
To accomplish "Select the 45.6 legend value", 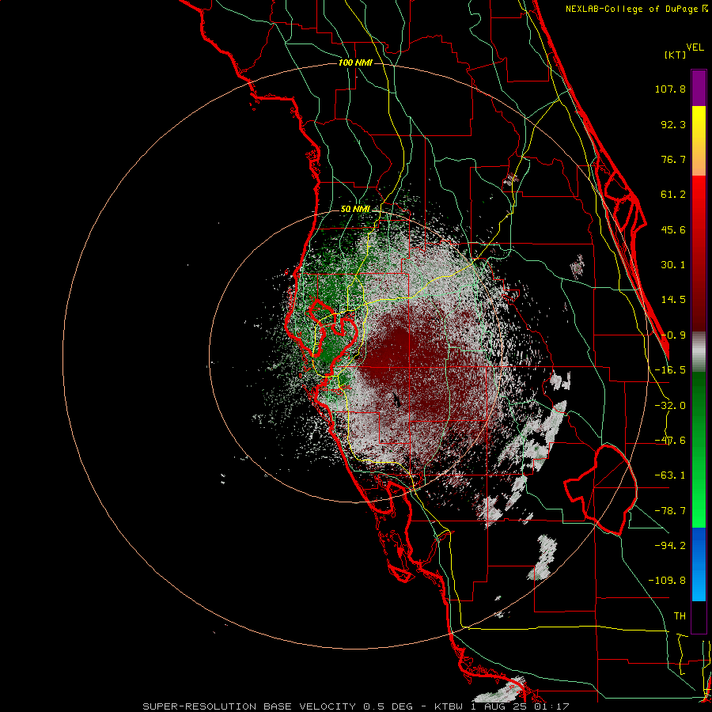I will [x=673, y=229].
